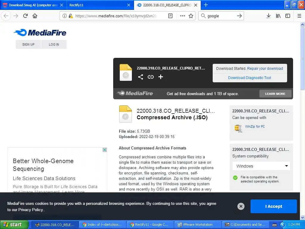Switch to the Rectify11 tab
This screenshot has width=305, height=229.
click(97, 5)
